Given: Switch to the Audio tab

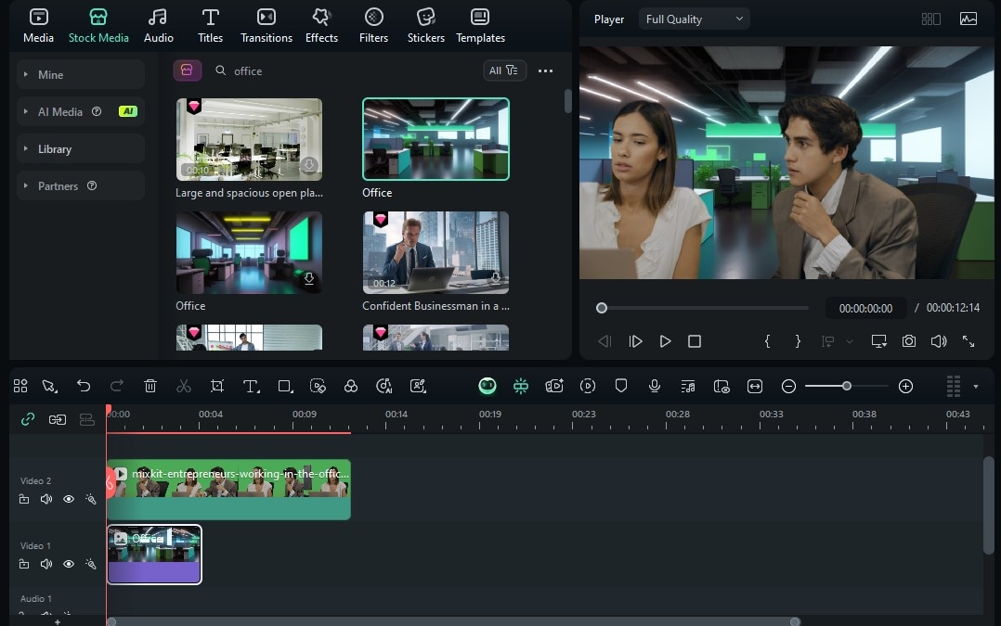Looking at the screenshot, I should click(x=158, y=25).
